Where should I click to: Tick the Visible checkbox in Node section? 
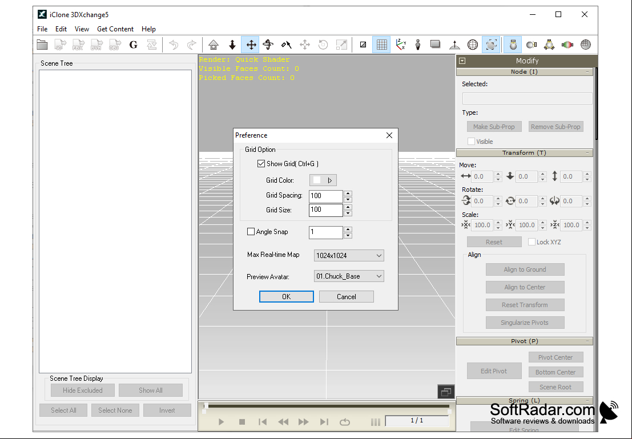(471, 142)
